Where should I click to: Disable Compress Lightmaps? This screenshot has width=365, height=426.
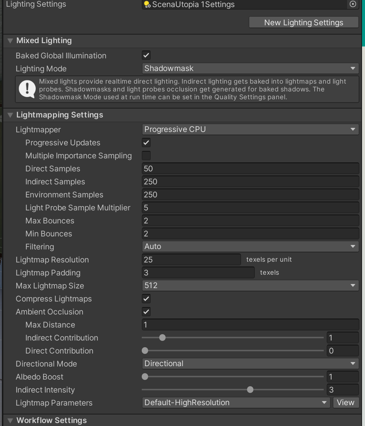[x=146, y=298]
